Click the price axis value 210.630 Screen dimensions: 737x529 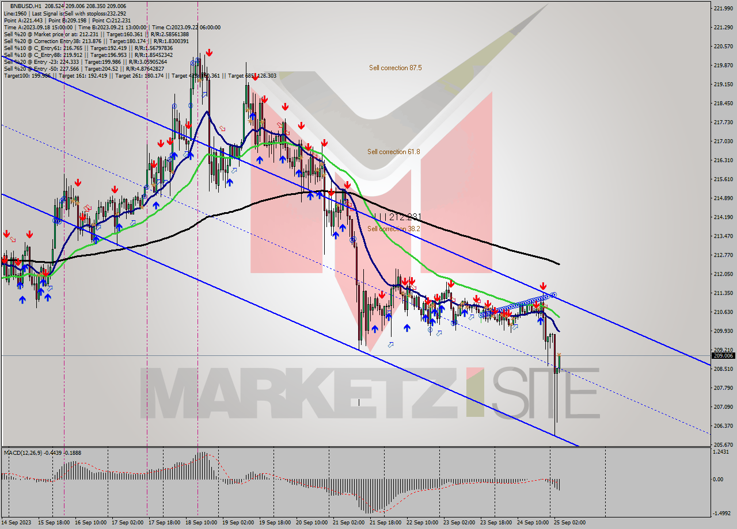[x=723, y=312]
